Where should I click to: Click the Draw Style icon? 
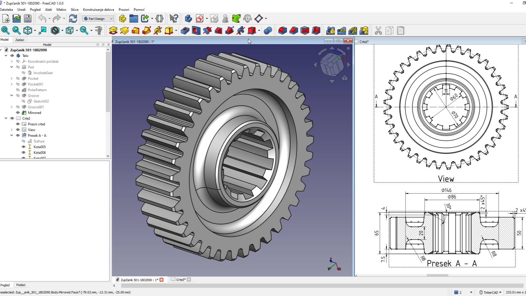55,30
